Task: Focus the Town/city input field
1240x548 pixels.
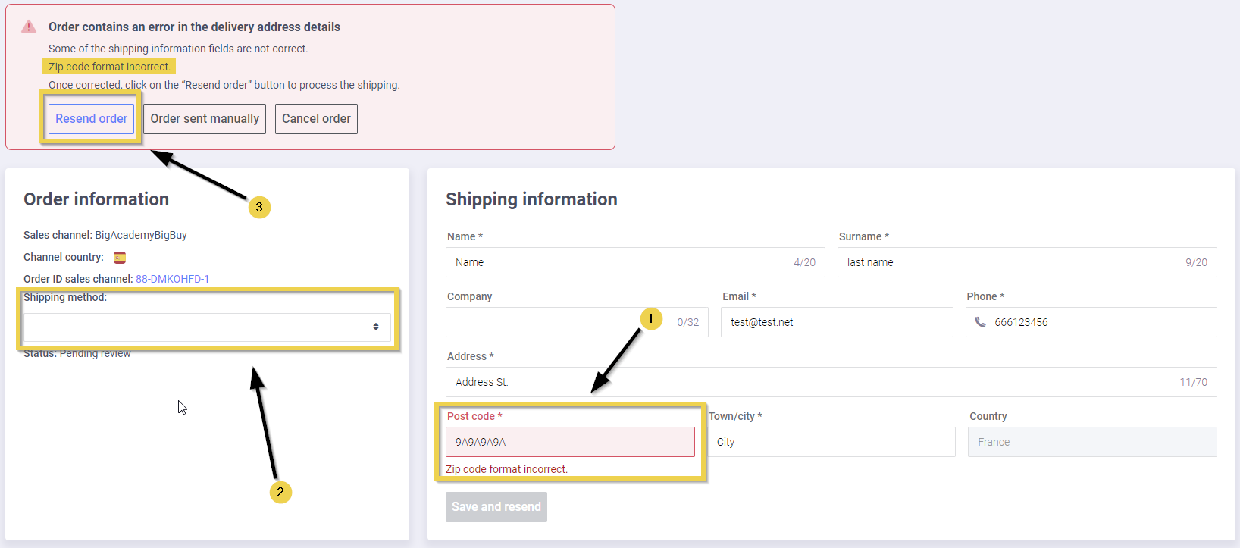Action: (831, 442)
